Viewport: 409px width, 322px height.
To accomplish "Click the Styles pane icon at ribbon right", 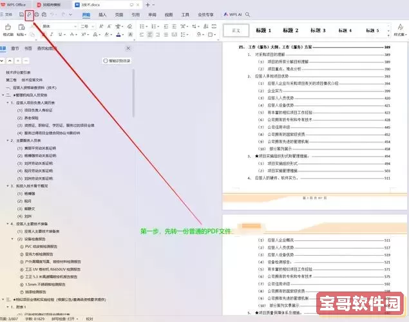I will click(x=400, y=27).
